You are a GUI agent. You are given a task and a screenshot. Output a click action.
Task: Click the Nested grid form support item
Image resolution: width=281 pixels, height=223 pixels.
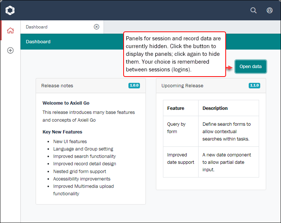[x=79, y=171]
